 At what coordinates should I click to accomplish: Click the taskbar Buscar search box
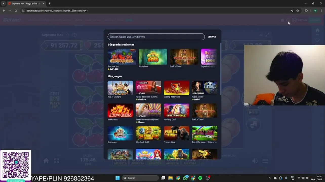140,178
